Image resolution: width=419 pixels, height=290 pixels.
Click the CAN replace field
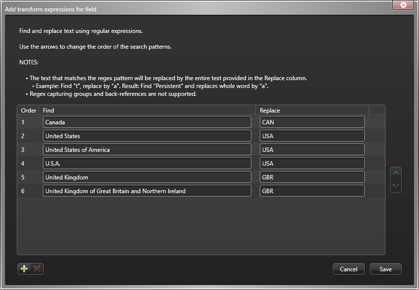311,122
